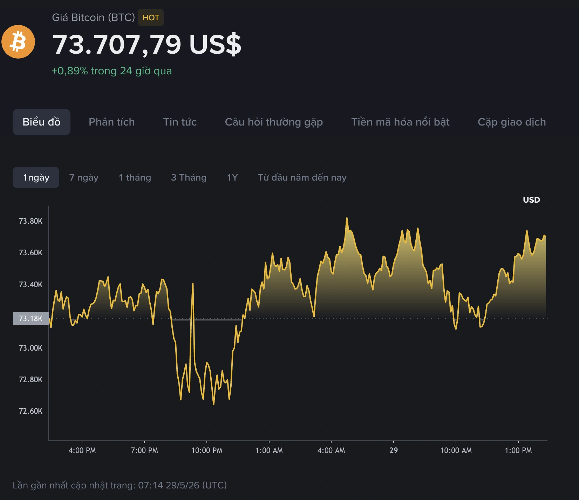The height and width of the screenshot is (500, 579).
Task: Click the 73.00K y-axis label
Action: click(x=30, y=348)
